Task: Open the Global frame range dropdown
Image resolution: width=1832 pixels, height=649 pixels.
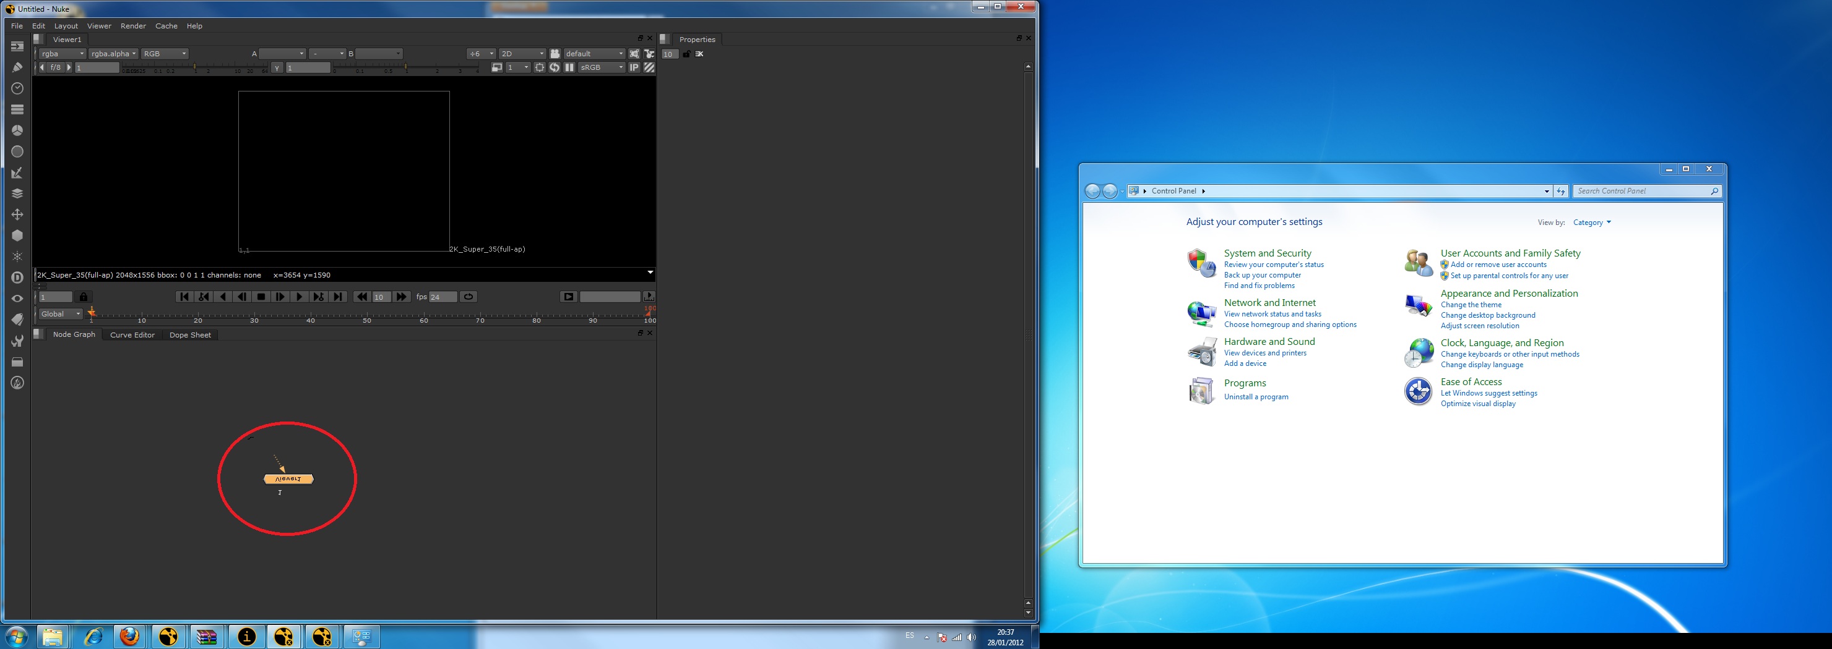Action: point(61,314)
